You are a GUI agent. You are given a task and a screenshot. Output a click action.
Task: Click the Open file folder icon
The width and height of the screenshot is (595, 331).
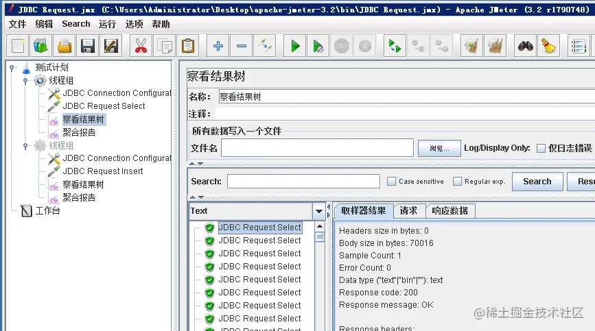pos(65,46)
